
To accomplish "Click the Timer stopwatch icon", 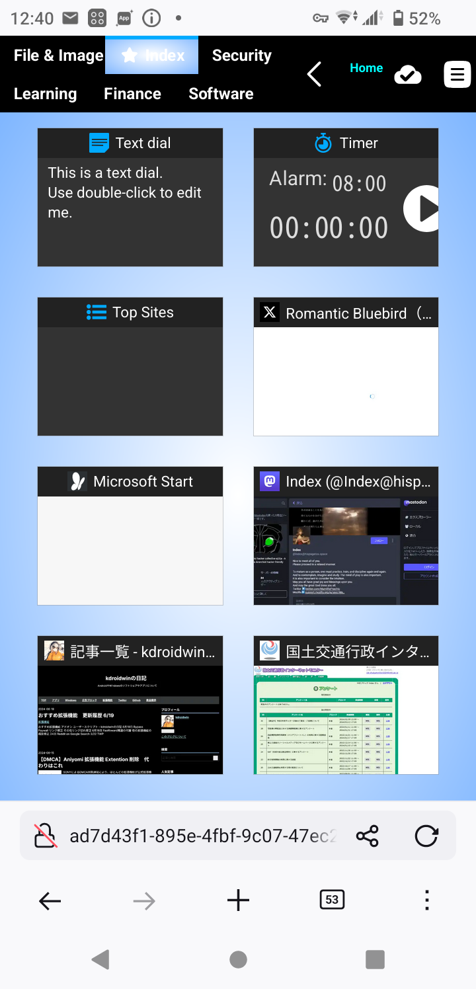I will 323,143.
